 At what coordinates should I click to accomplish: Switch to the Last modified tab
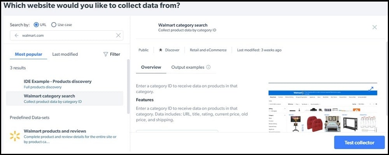(x=65, y=54)
